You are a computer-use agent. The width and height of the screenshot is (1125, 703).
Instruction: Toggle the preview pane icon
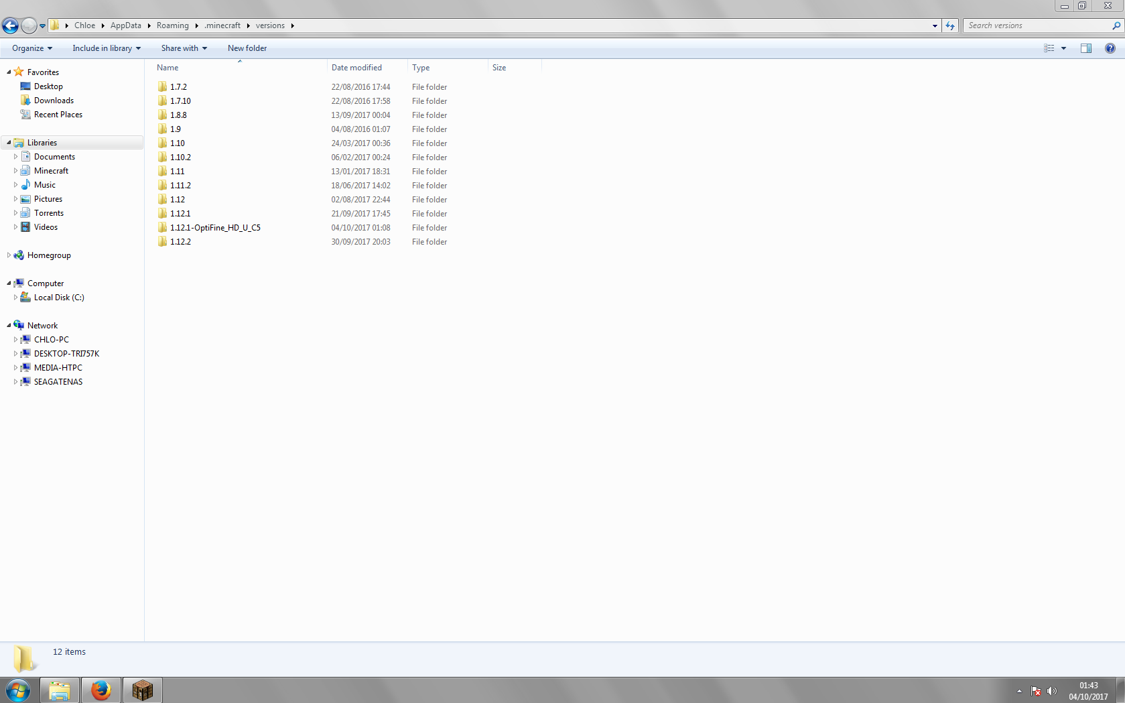(x=1085, y=48)
